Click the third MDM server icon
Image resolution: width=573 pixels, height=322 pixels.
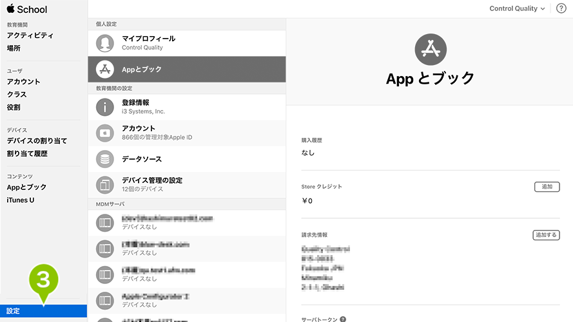(105, 274)
